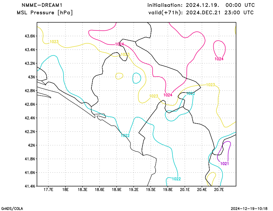Select the 43.4N latitude axis label
This screenshot has height=211, width=273.
pyautogui.click(x=30, y=50)
